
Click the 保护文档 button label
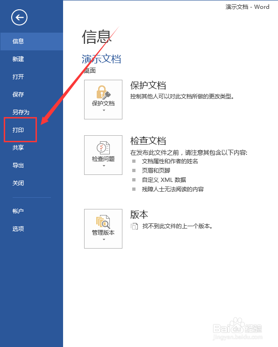(x=103, y=104)
